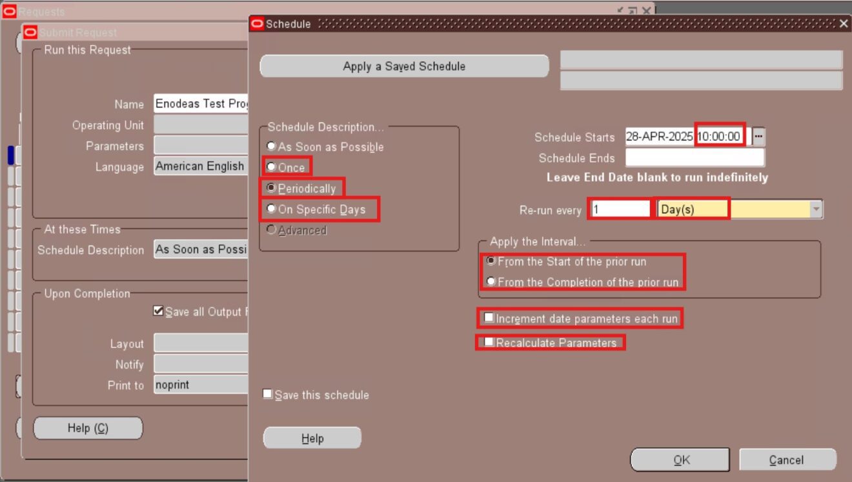This screenshot has height=482, width=852.
Task: Click the Re-run every number field
Action: pos(620,209)
